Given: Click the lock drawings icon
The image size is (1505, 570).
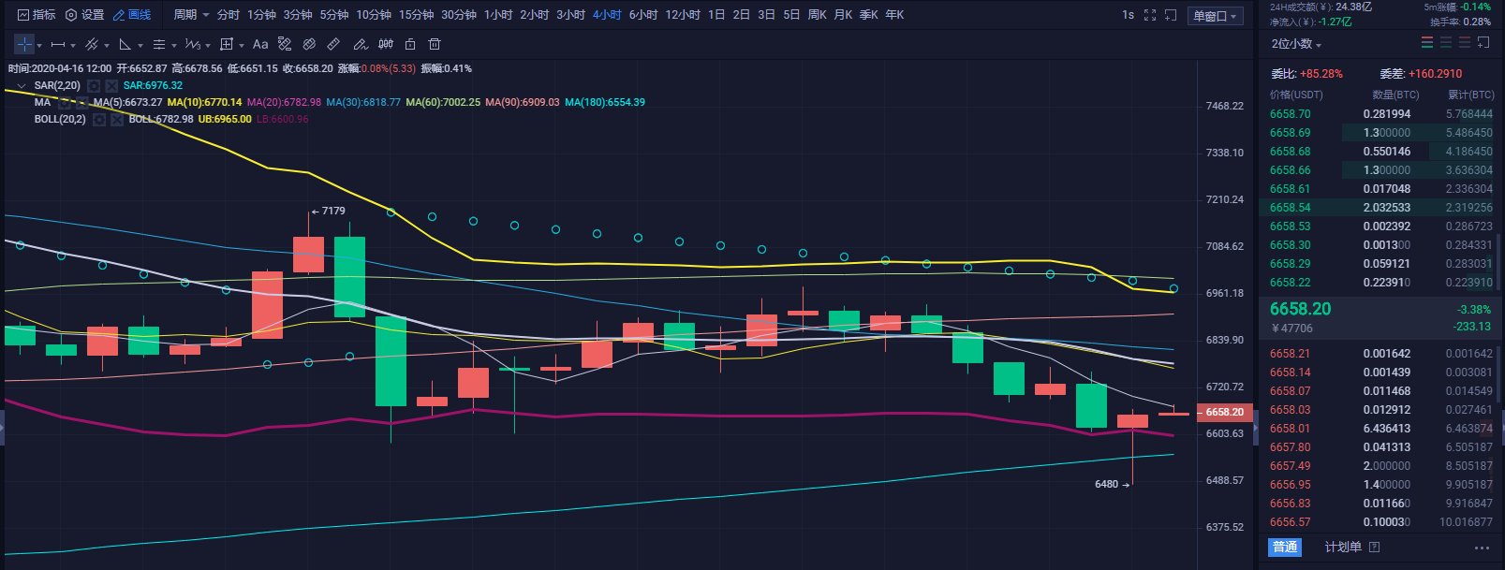Looking at the screenshot, I should tap(410, 44).
